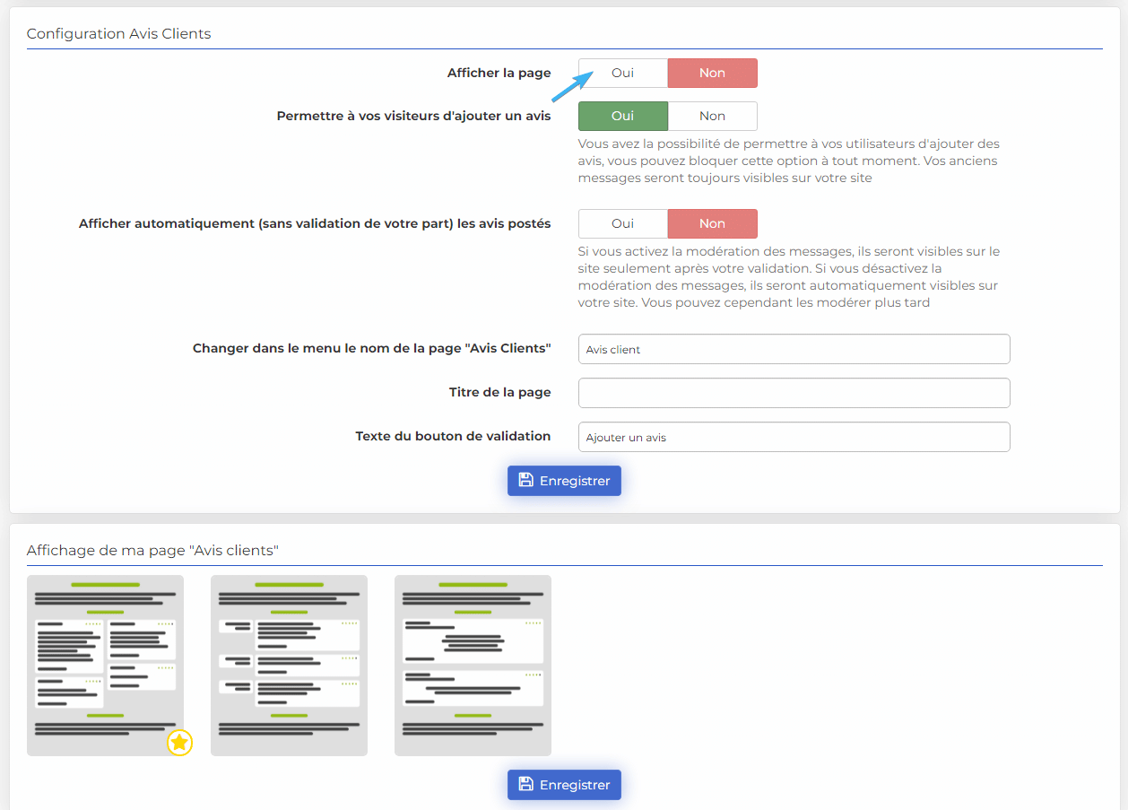Click the help text about moderation of messages
The image size is (1128, 810).
click(x=789, y=277)
